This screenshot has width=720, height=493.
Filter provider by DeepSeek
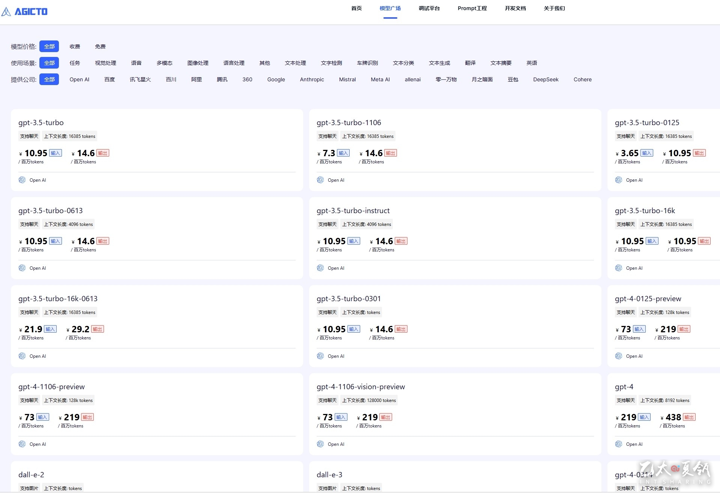pos(546,79)
